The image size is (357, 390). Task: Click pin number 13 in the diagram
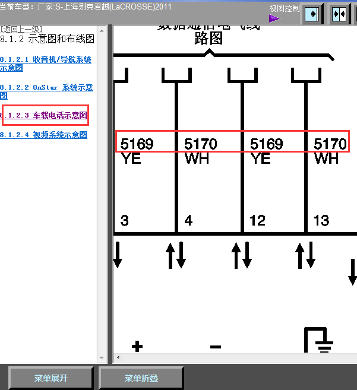coord(321,220)
